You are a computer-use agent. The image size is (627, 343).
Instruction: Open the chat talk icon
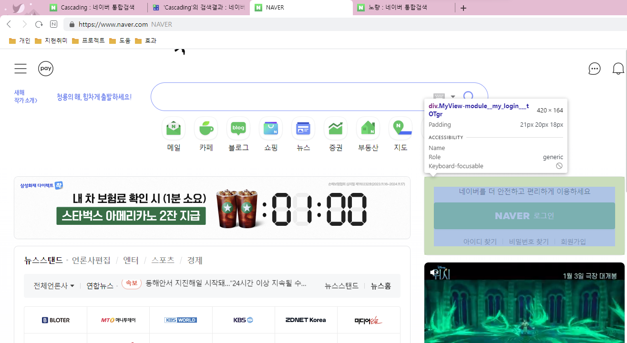tap(595, 69)
